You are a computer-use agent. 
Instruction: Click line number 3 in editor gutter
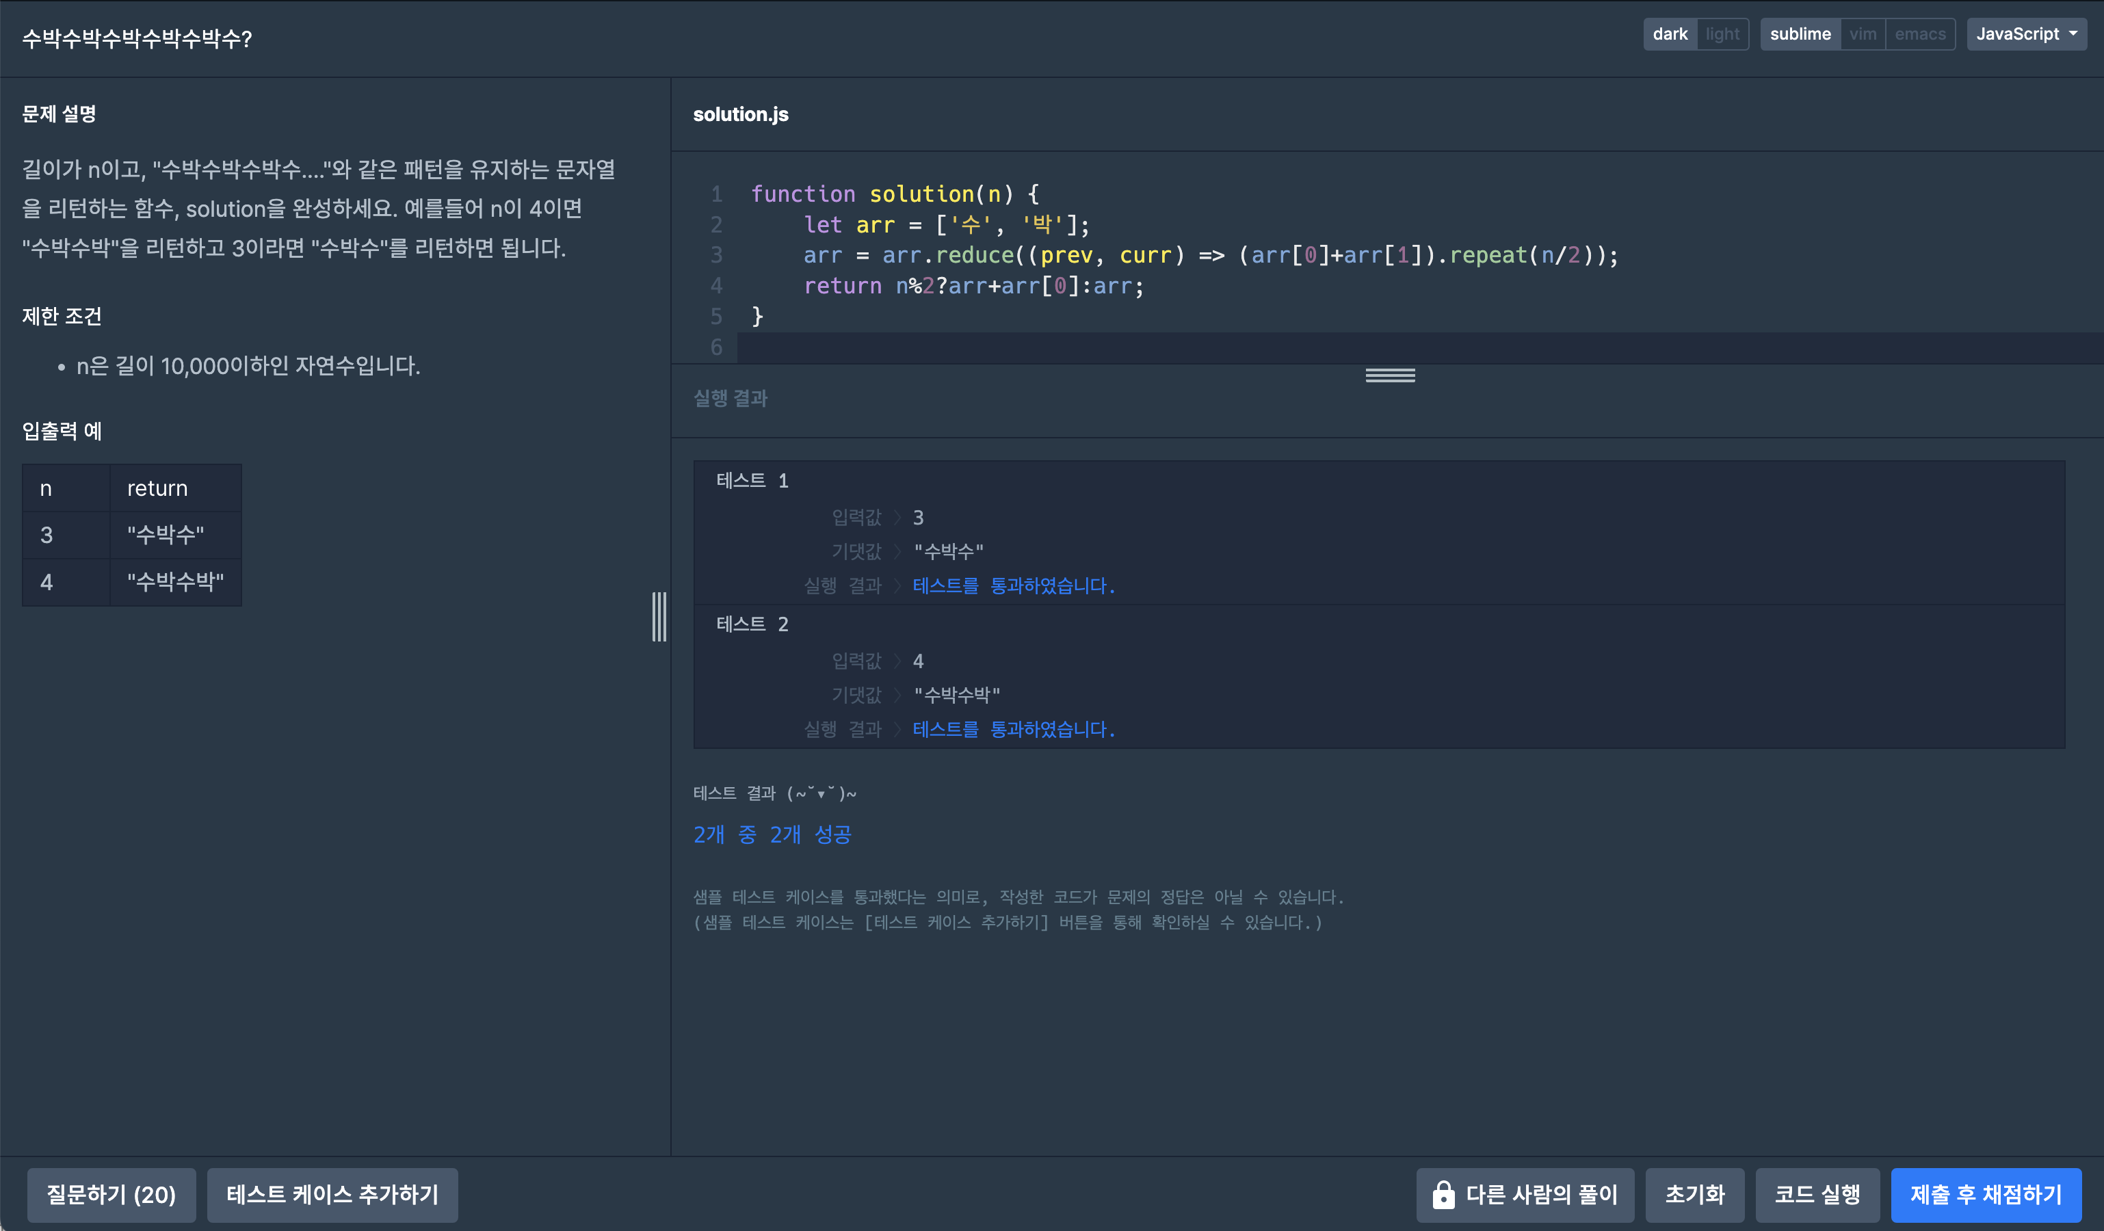coord(716,254)
